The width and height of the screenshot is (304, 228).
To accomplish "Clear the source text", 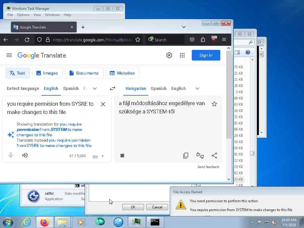I will [x=103, y=104].
